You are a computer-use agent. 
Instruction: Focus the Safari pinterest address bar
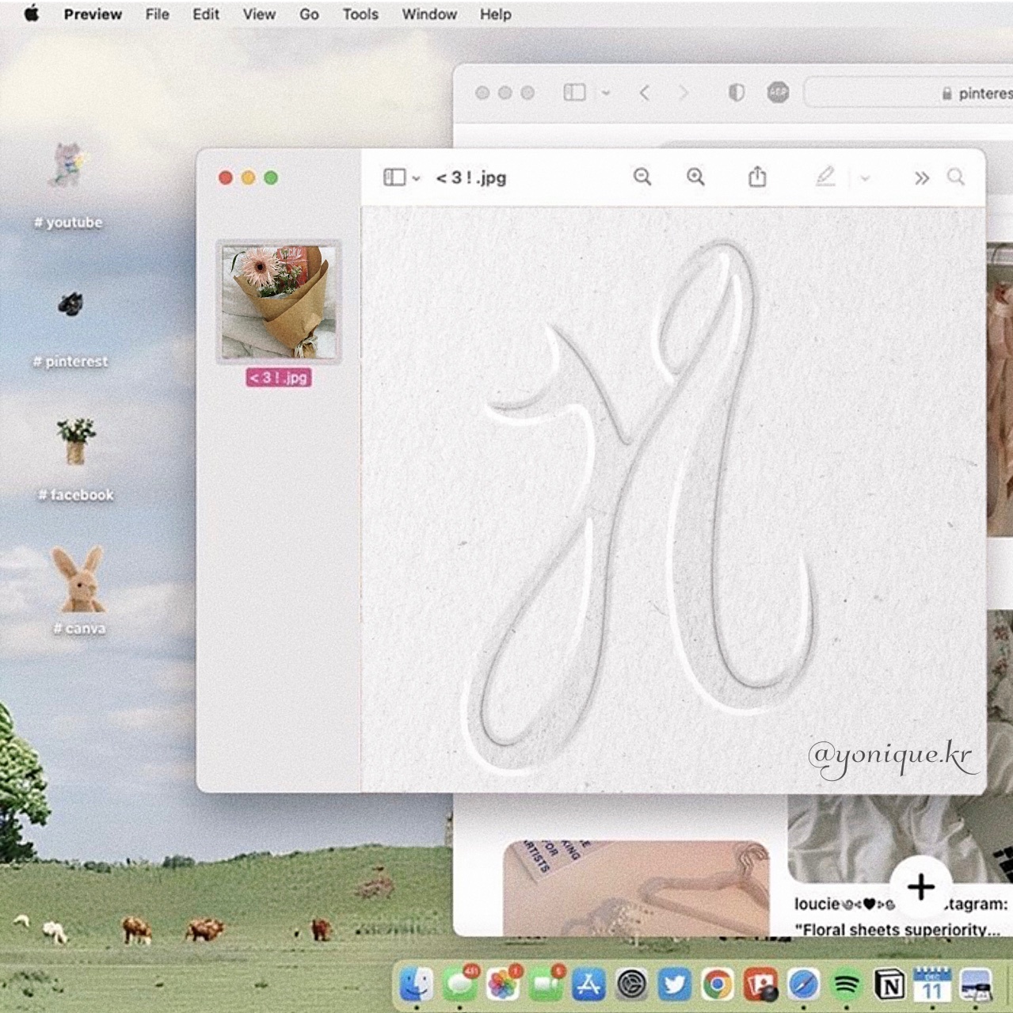pos(908,93)
